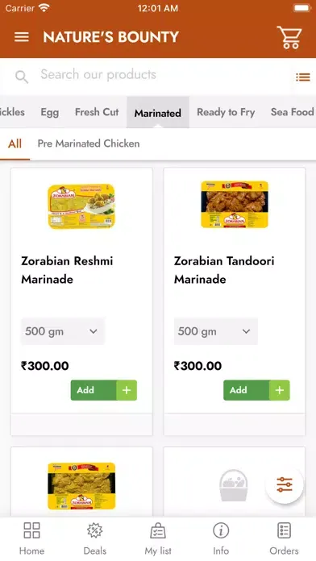Choose Pre Marinated Chicken subcategory
Screen dimensions: 316x561
pyautogui.click(x=89, y=143)
